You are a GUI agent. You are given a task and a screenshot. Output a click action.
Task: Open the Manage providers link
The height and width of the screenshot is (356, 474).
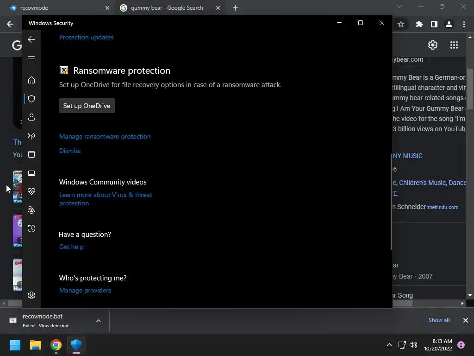[x=85, y=290]
